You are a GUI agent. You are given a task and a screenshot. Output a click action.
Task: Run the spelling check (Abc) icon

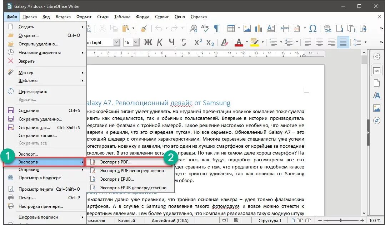pyautogui.click(x=205, y=28)
